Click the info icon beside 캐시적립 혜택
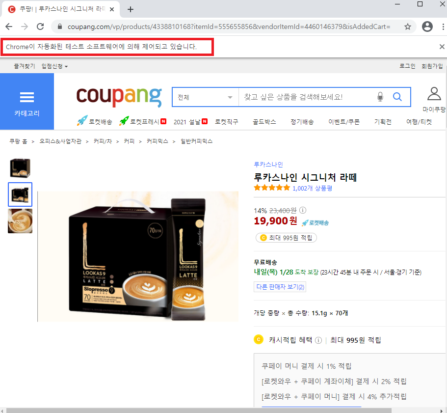The width and height of the screenshot is (447, 413). pos(318,340)
